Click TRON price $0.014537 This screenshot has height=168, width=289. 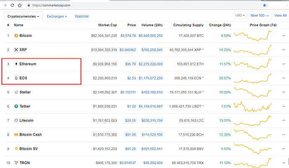click(x=128, y=163)
